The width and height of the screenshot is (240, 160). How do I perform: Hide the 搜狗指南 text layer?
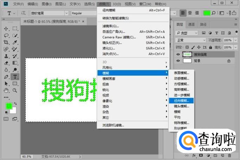[178, 55]
